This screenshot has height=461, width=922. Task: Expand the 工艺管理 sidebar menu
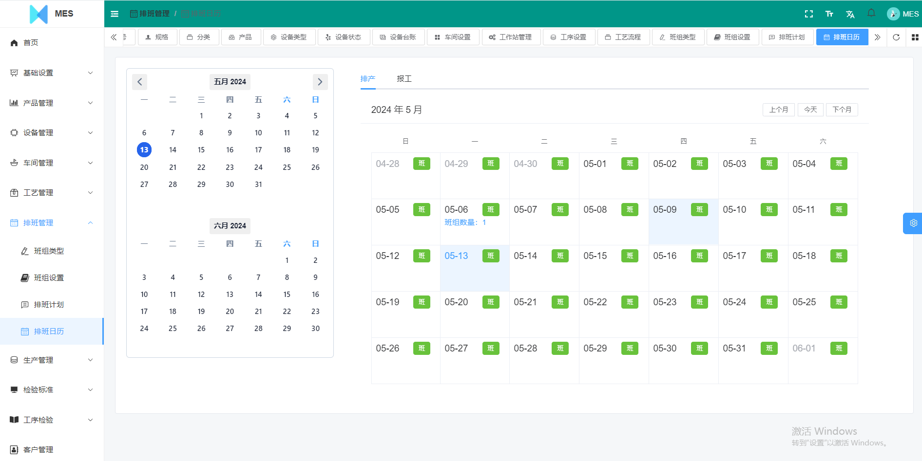(52, 193)
